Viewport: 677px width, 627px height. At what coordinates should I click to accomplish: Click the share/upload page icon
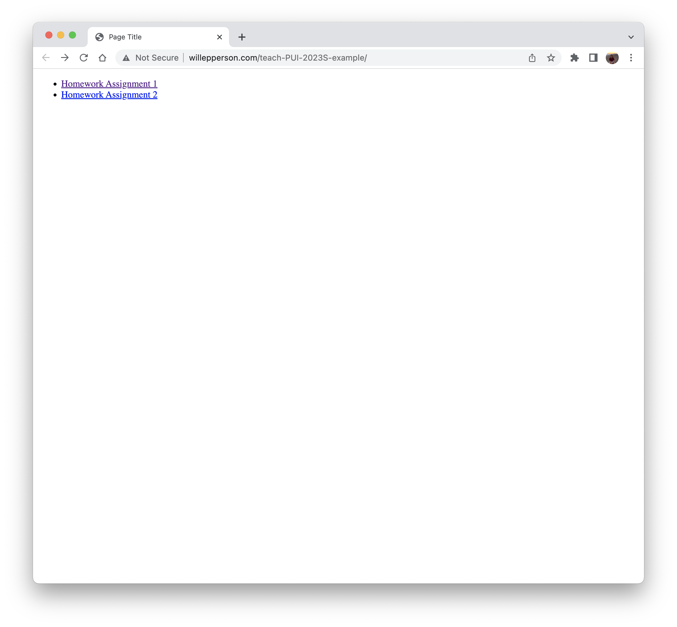coord(532,58)
